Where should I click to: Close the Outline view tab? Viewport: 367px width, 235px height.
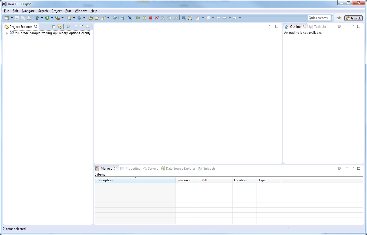304,27
